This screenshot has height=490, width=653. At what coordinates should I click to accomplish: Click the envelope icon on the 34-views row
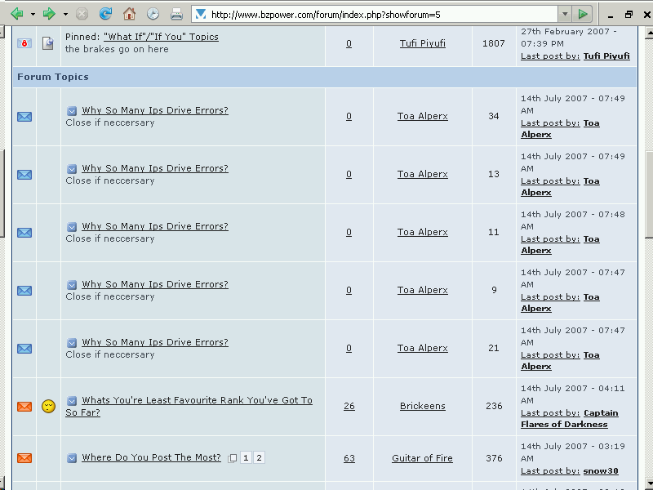[x=24, y=117]
